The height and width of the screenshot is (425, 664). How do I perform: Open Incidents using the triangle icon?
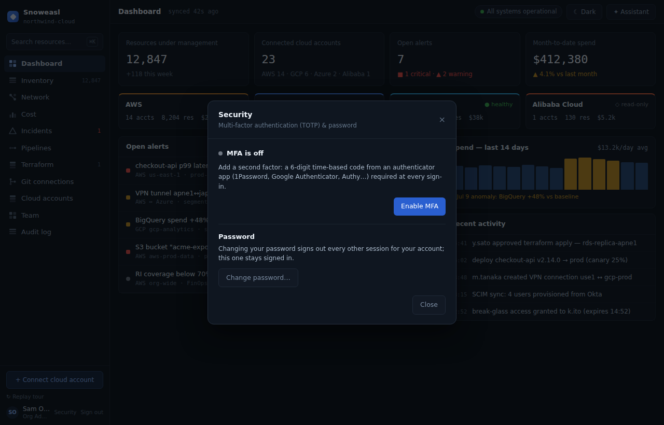point(12,131)
